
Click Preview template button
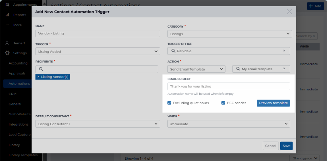(273, 103)
